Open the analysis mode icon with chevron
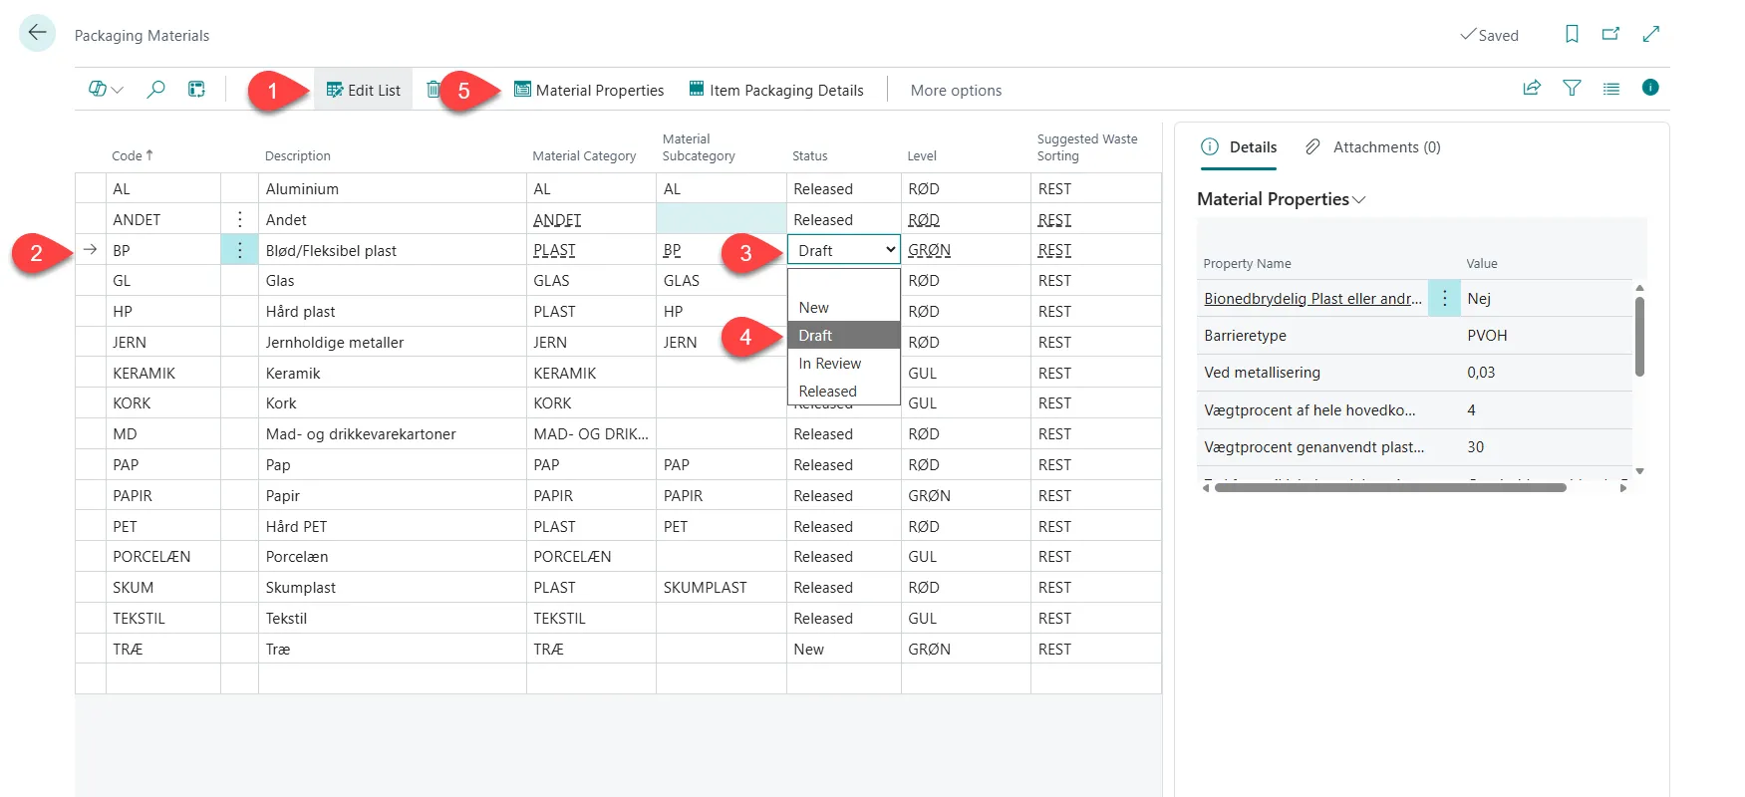1745x797 pixels. (x=106, y=90)
